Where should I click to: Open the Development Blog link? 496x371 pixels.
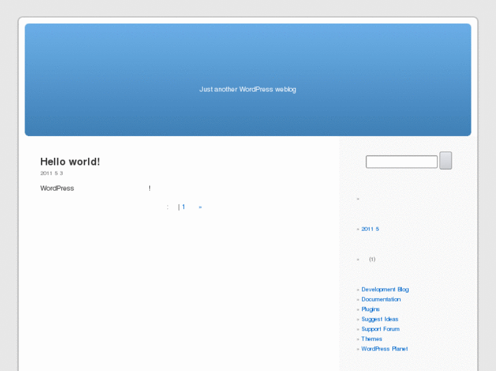(x=385, y=289)
